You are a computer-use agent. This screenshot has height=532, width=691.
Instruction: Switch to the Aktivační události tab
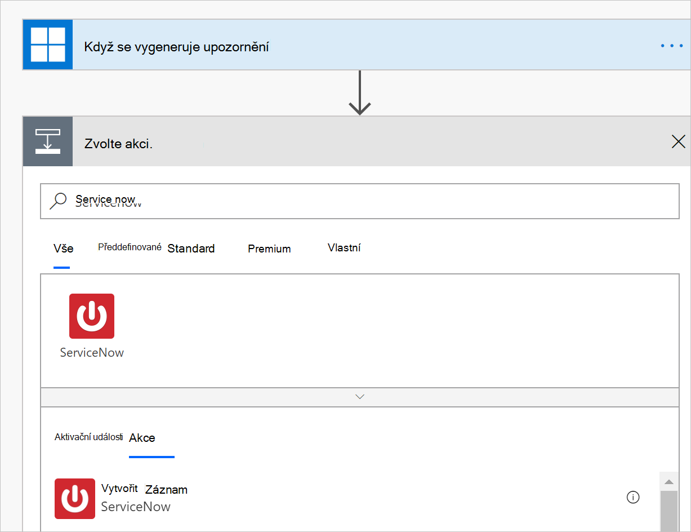(88, 437)
